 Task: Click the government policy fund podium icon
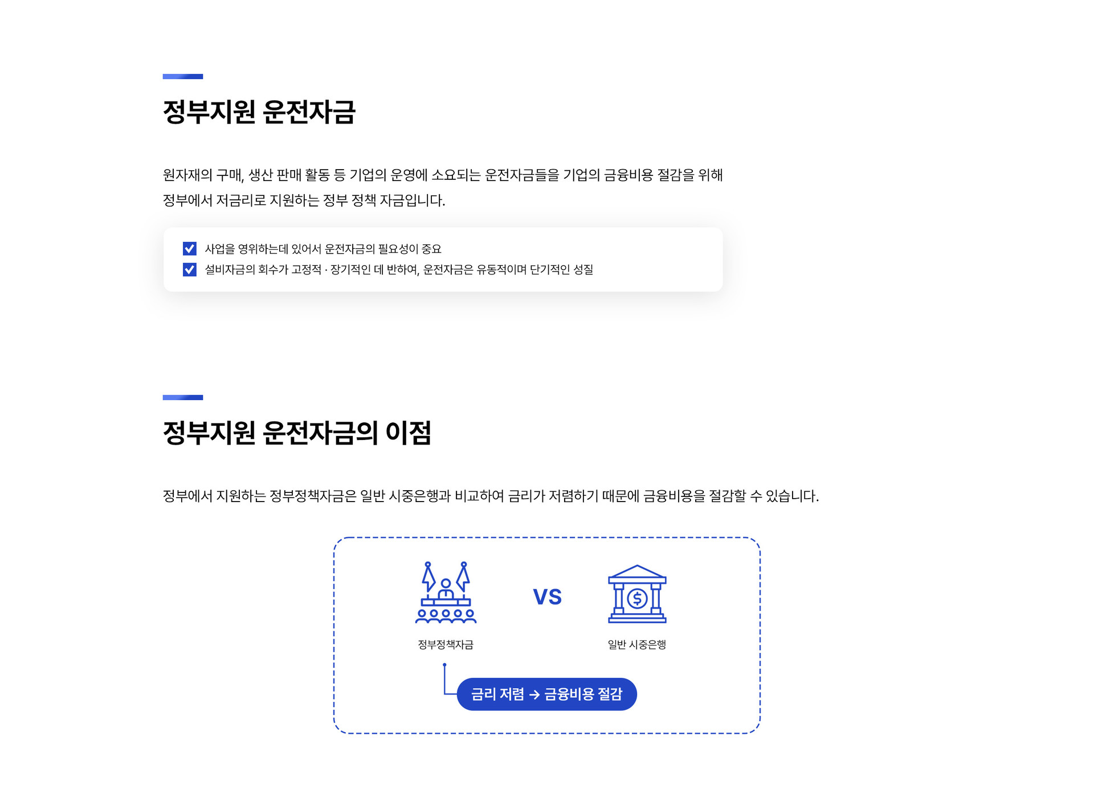pos(446,593)
